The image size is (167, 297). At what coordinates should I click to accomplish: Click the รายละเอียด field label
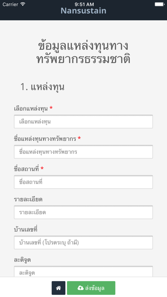[28, 199]
